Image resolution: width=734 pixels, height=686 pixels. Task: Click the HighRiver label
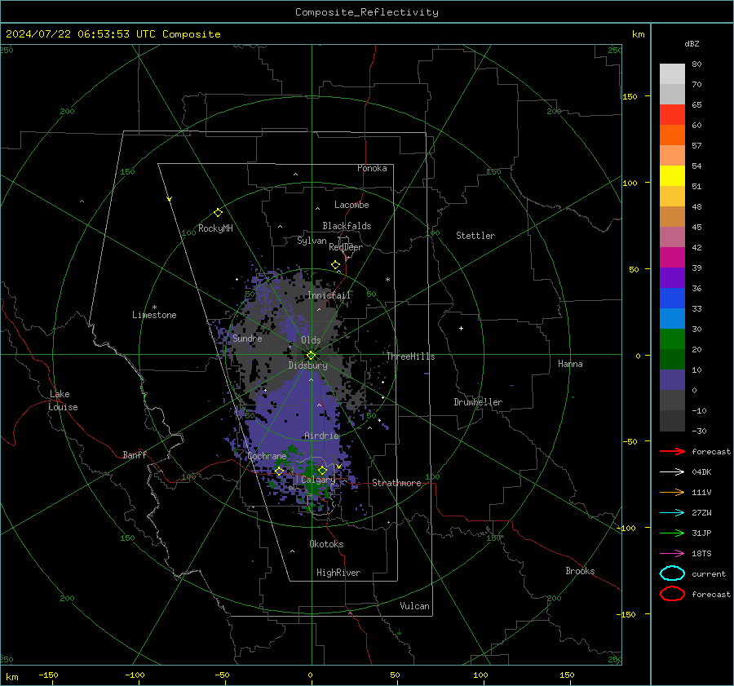point(338,573)
